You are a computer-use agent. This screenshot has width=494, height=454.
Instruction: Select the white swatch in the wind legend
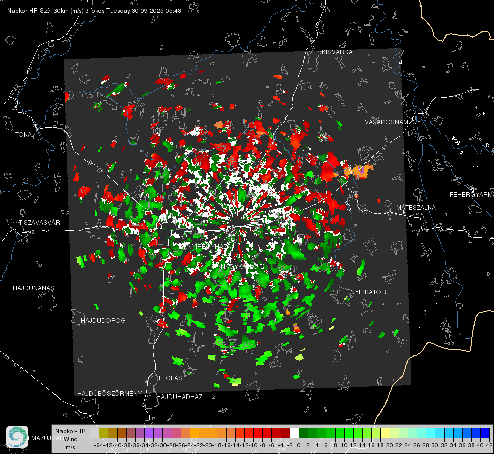click(294, 433)
